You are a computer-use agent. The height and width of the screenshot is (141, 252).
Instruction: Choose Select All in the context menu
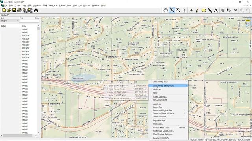(168, 90)
